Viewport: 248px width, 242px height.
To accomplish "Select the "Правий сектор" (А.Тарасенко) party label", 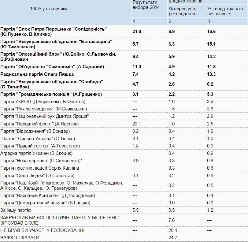I will click(40, 146).
